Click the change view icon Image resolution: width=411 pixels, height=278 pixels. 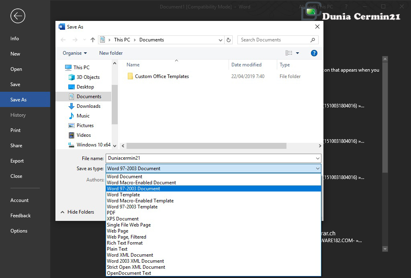pos(289,53)
